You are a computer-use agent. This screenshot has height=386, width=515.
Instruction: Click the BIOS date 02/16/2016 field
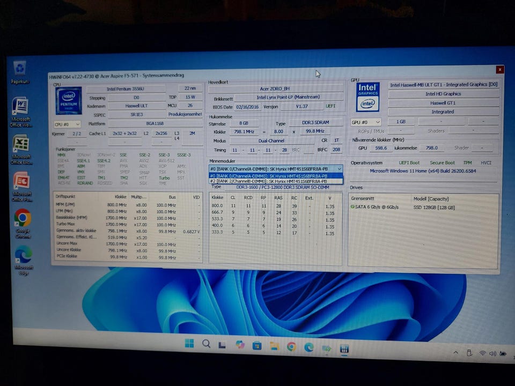247,107
